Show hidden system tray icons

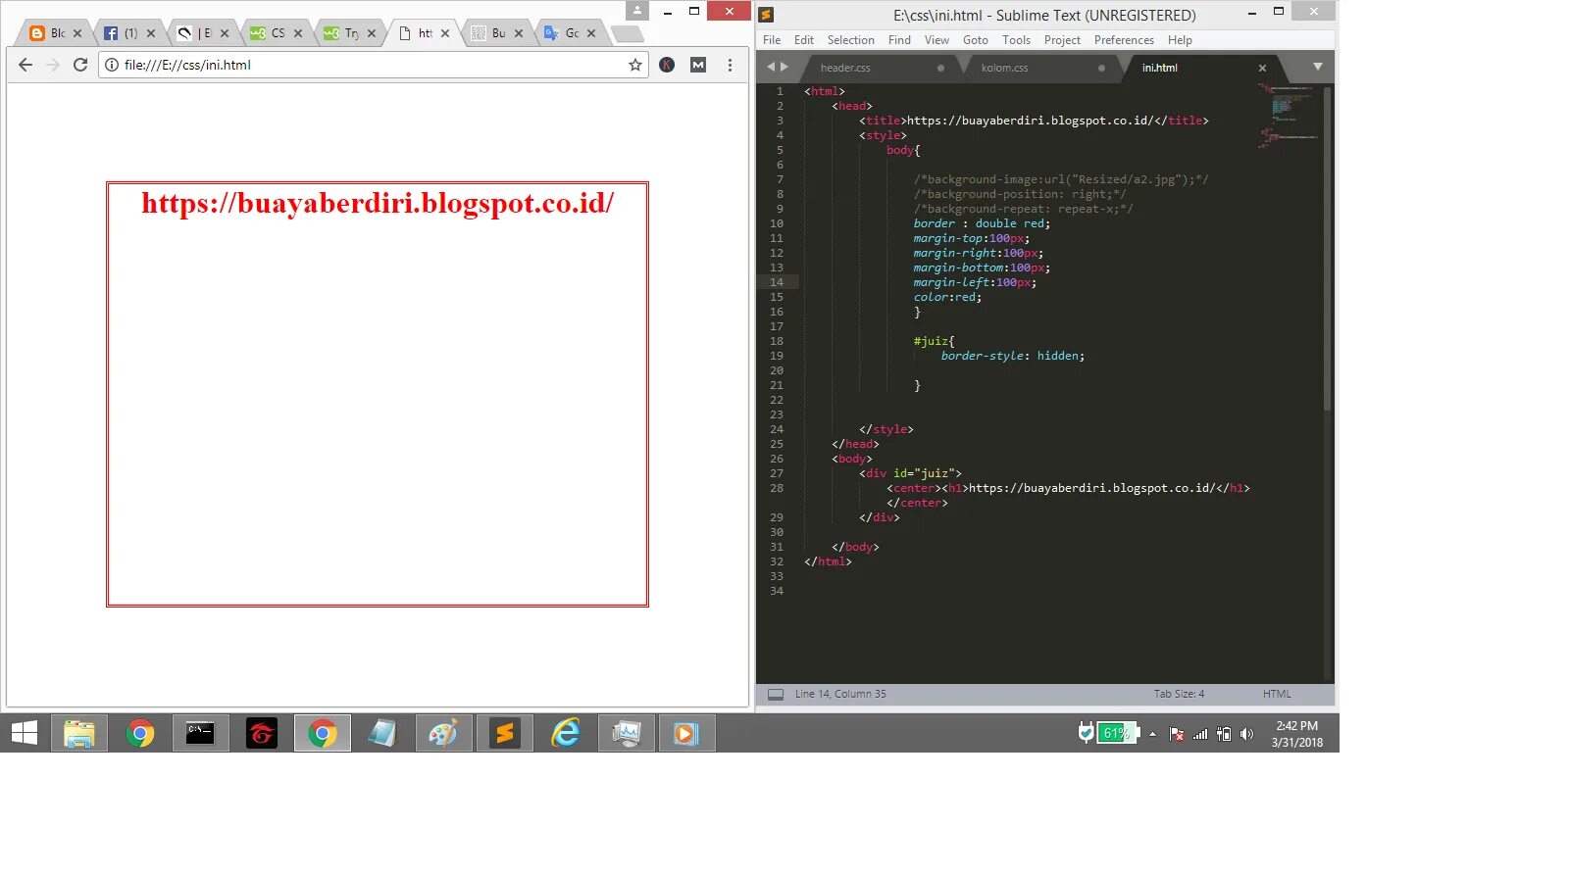[1153, 733]
